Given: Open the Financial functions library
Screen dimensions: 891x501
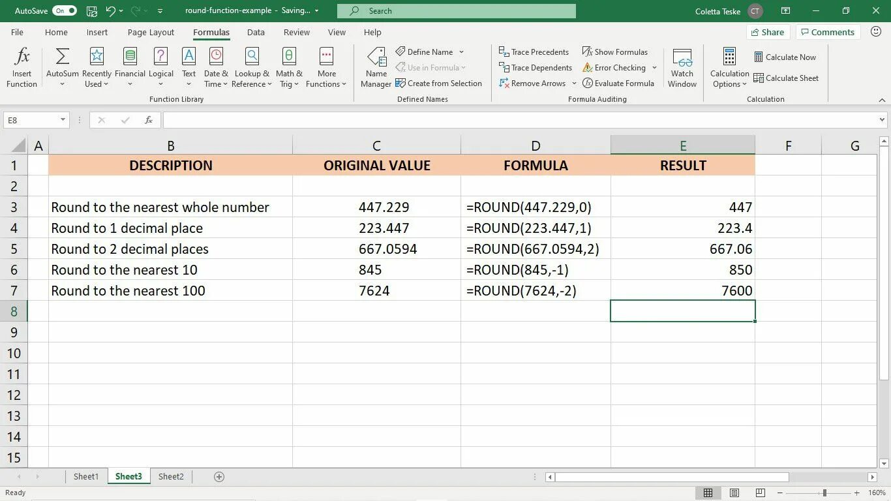Looking at the screenshot, I should click(130, 67).
